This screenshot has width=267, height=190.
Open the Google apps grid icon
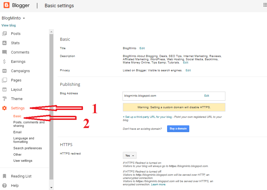(265, 5)
